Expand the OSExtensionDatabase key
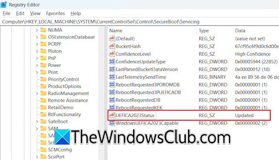This screenshot has width=279, height=160. click(37, 37)
